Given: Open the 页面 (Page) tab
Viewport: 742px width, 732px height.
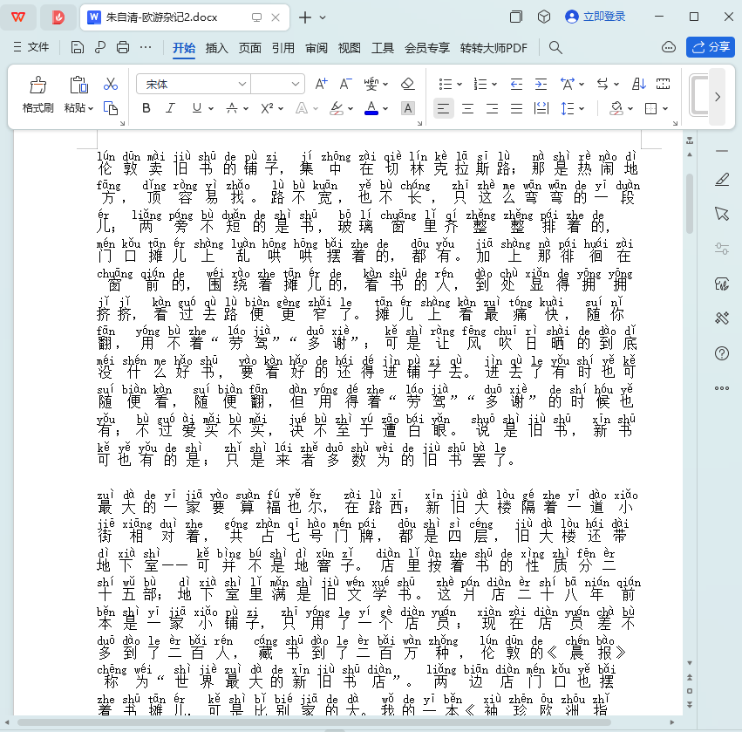Looking at the screenshot, I should point(250,48).
